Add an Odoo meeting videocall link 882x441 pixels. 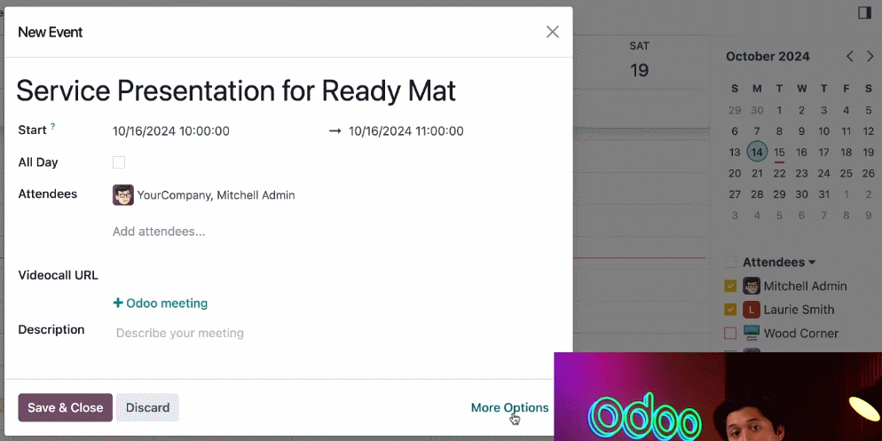point(161,303)
